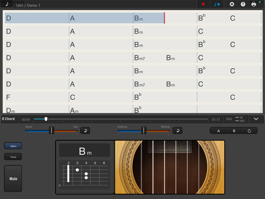Open the Chord view menu
This screenshot has width=265, height=199.
[9, 119]
